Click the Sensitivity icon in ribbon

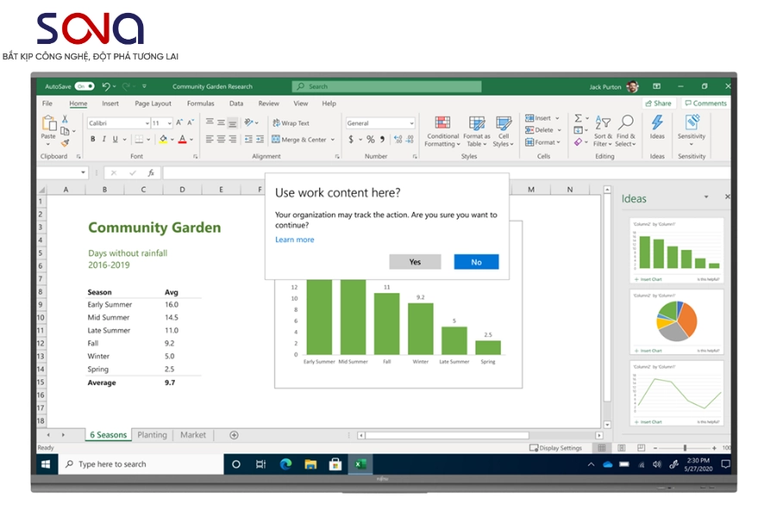click(x=691, y=123)
